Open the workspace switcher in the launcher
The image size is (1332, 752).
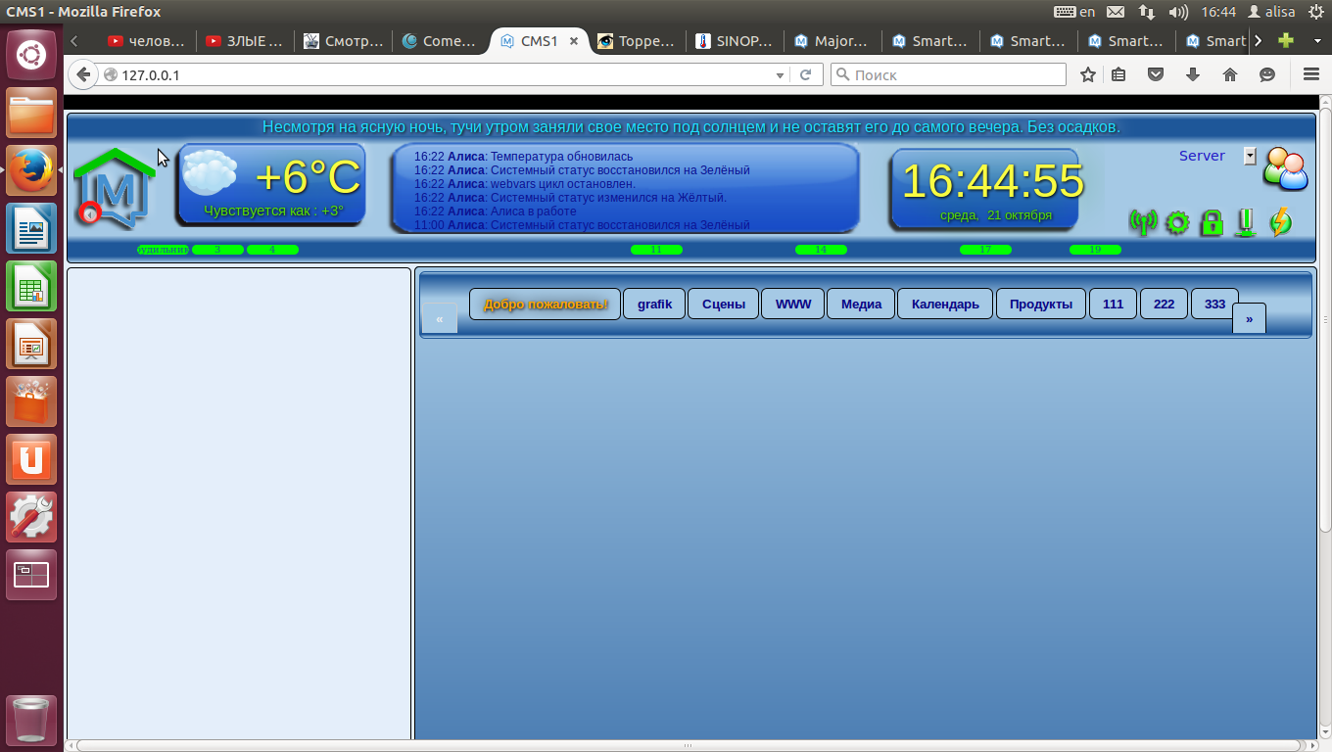[31, 576]
